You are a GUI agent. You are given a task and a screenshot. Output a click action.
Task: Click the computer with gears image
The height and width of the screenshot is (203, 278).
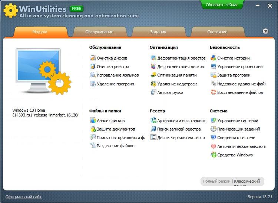[43, 71]
